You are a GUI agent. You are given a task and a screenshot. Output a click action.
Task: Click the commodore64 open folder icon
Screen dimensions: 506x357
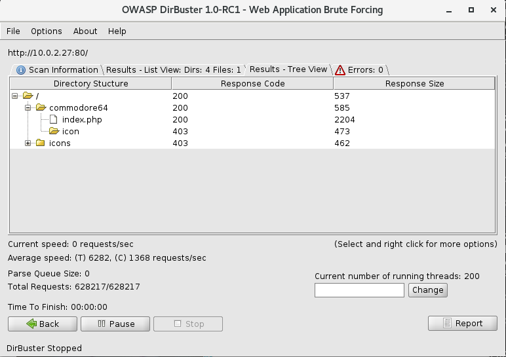[41, 107]
